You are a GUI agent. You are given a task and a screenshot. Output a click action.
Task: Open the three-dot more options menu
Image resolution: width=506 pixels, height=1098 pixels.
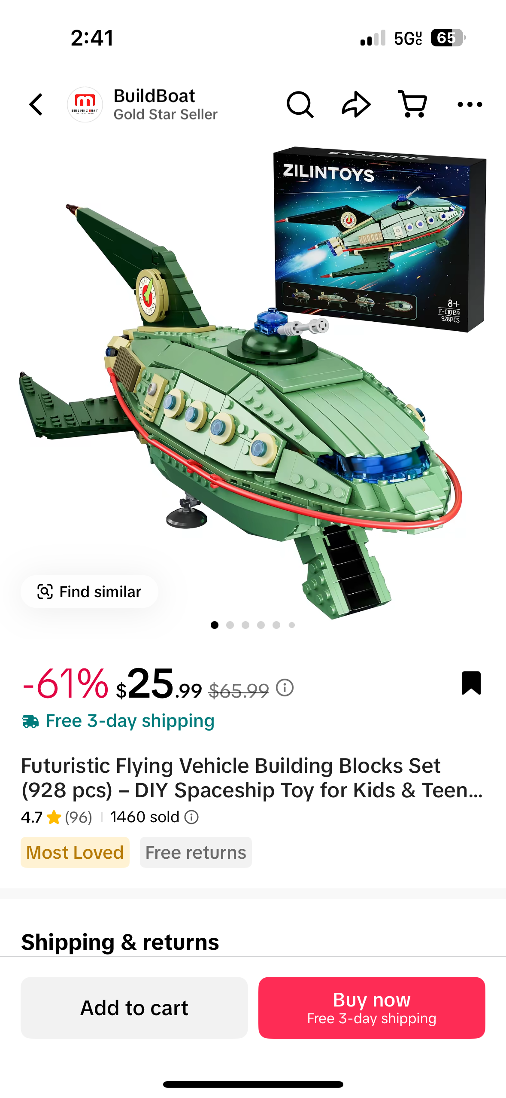tap(470, 104)
